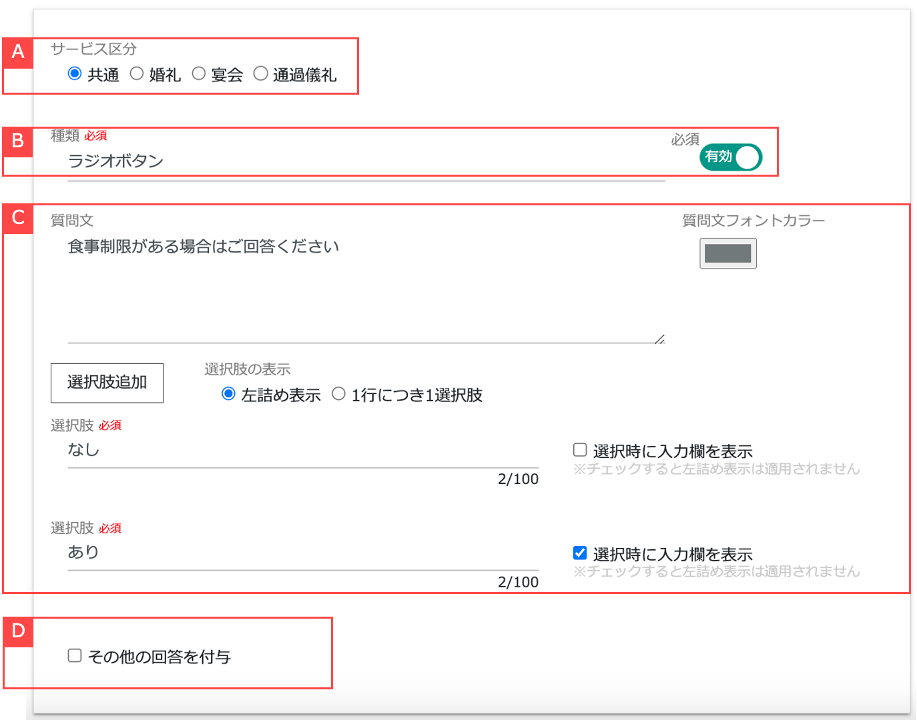Select the 宴会 service category
Screen dimensions: 917x720
198,73
